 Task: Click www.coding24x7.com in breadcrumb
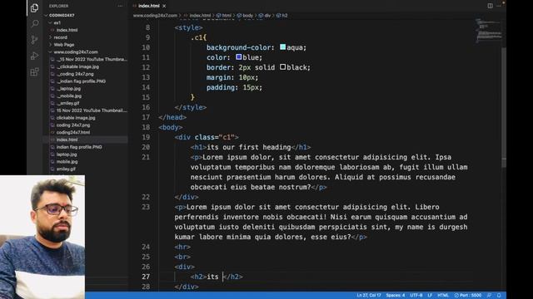(155, 16)
